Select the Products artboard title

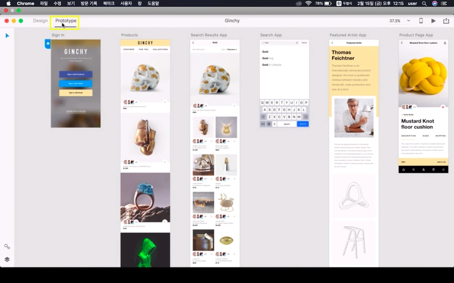pyautogui.click(x=130, y=35)
